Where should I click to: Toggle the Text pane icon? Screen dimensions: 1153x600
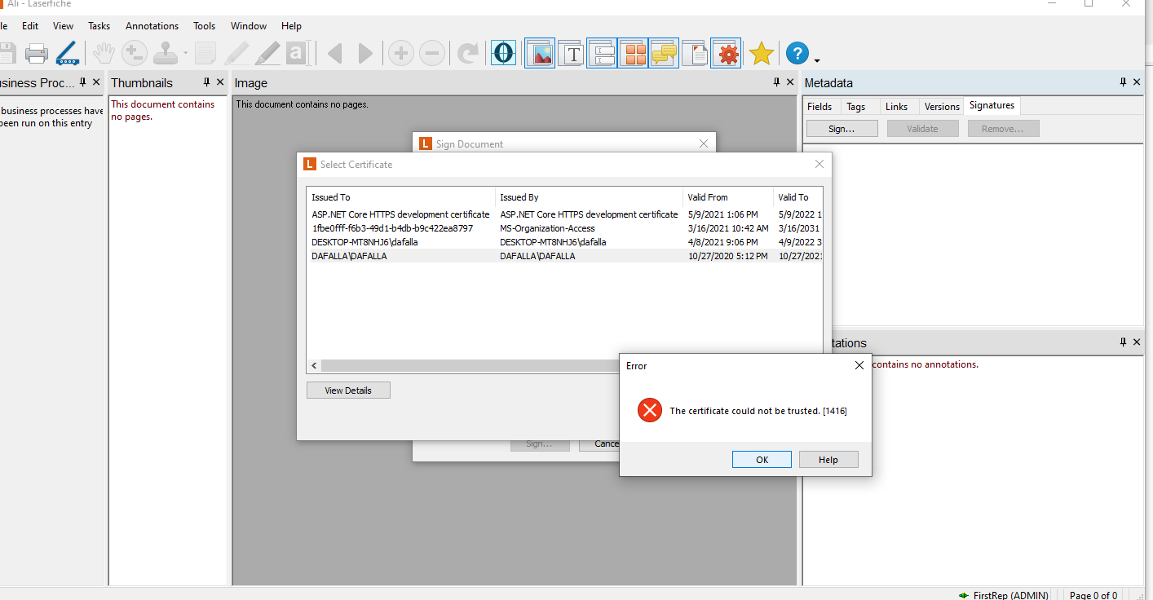(x=573, y=54)
